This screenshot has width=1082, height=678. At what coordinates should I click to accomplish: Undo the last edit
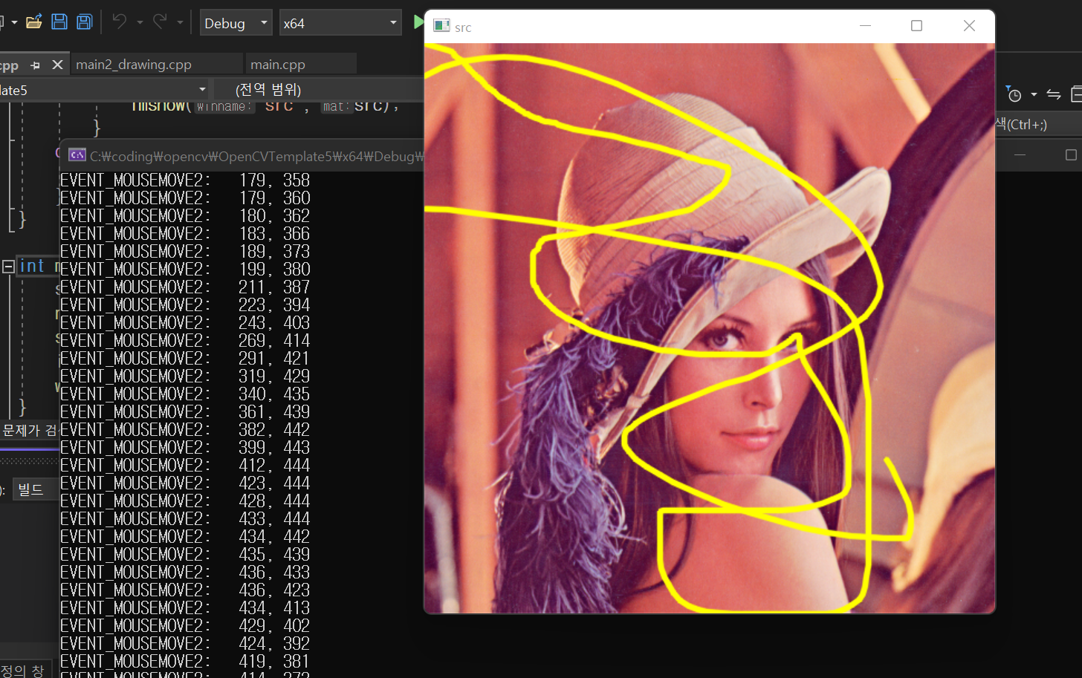click(x=120, y=22)
